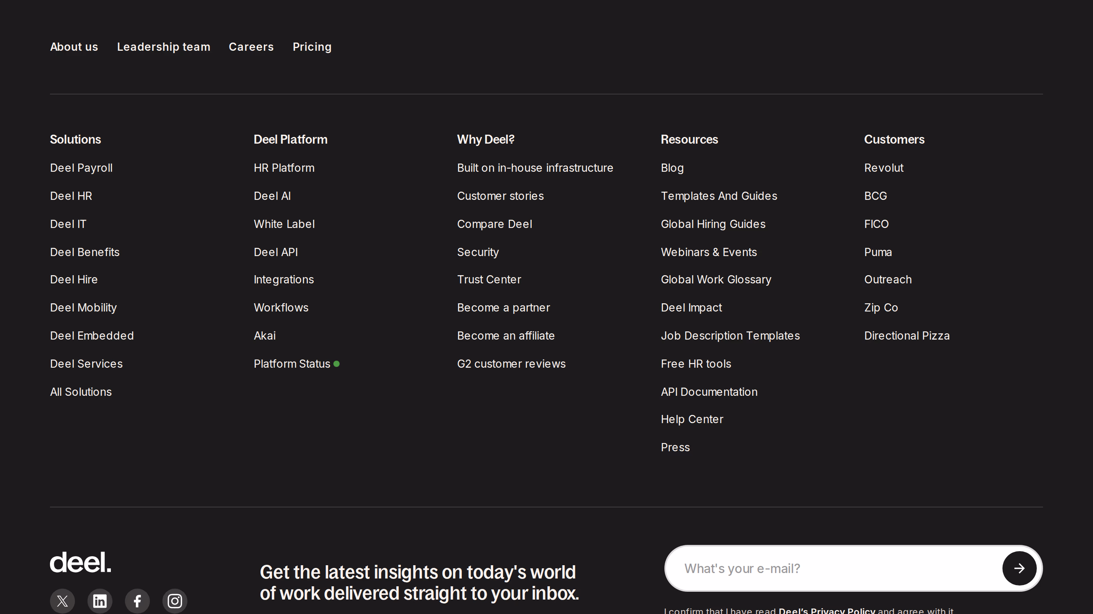Go to About us page
Viewport: 1093px width, 614px height.
pos(74,47)
